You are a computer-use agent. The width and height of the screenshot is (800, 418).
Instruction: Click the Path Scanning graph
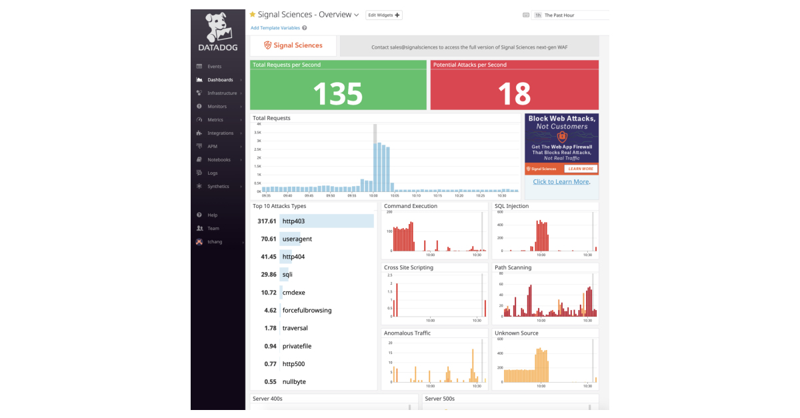(x=545, y=294)
